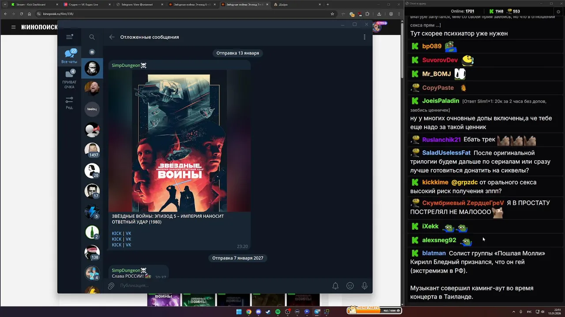The height and width of the screenshot is (317, 565).
Task: Open OBS Studio from the taskbar
Action: 287,312
